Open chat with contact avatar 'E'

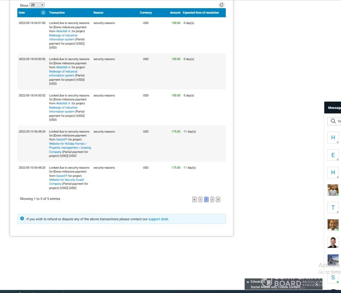click(x=333, y=155)
